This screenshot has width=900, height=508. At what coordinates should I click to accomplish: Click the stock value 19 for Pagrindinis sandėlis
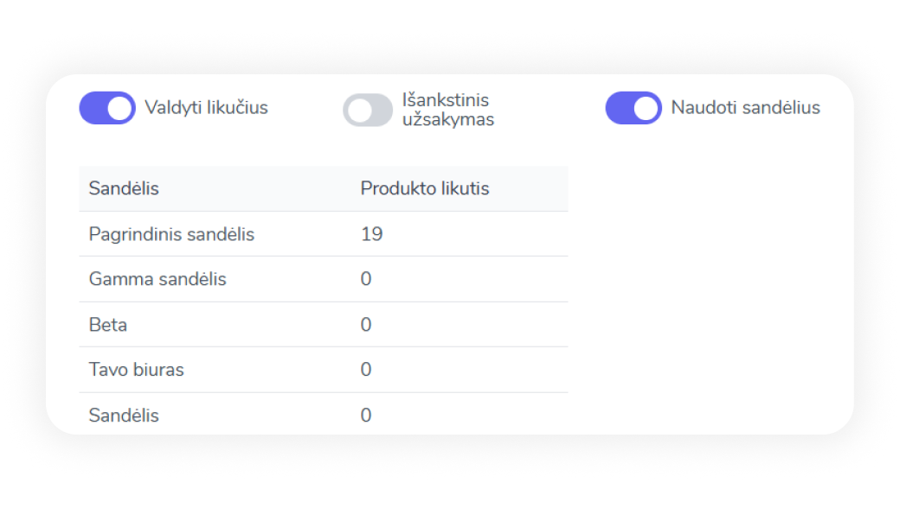tap(371, 234)
